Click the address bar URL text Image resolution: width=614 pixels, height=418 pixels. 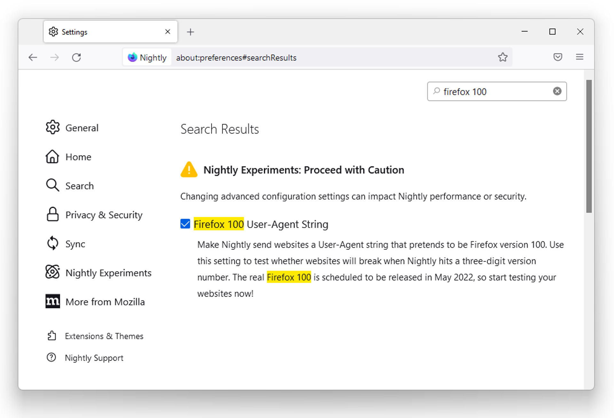(x=236, y=58)
